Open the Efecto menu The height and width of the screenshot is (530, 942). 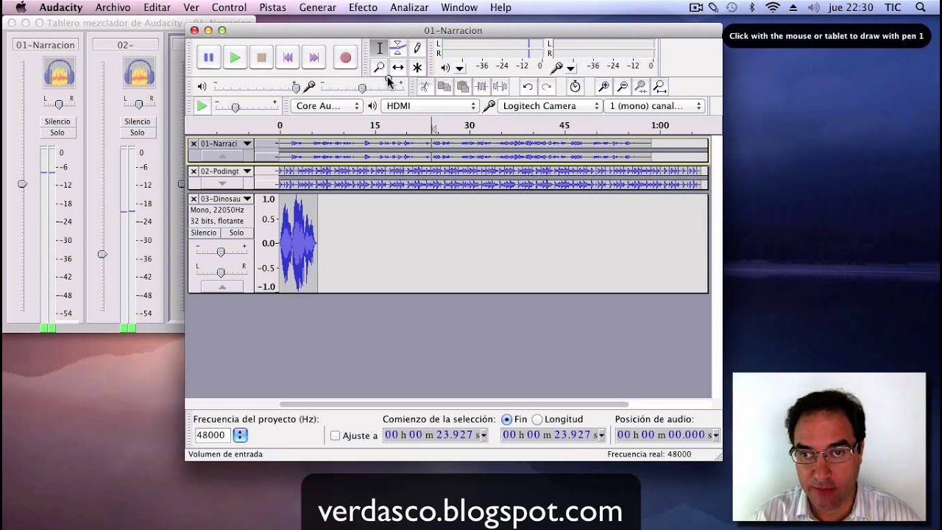363,7
